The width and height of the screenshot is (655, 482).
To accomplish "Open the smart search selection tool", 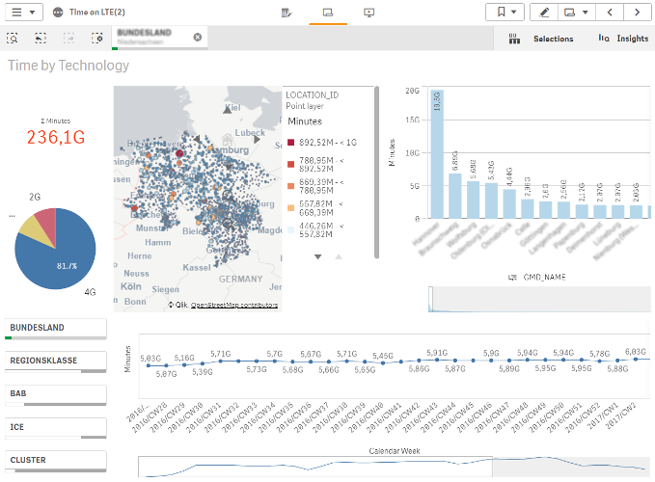I will tap(13, 39).
